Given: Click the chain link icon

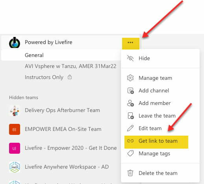Looking at the screenshot, I should pyautogui.click(x=130, y=141).
